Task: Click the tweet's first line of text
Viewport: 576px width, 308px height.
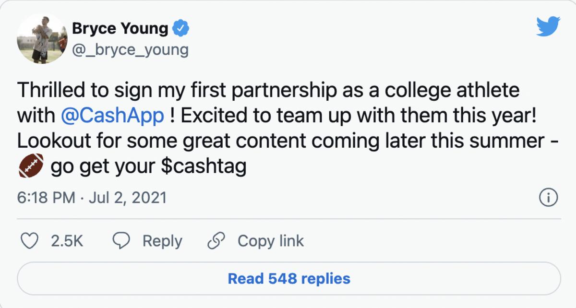Action: 268,90
